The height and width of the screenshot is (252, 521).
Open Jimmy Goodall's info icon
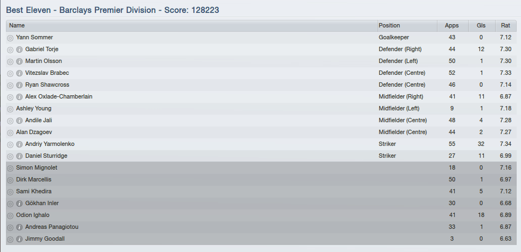point(19,239)
